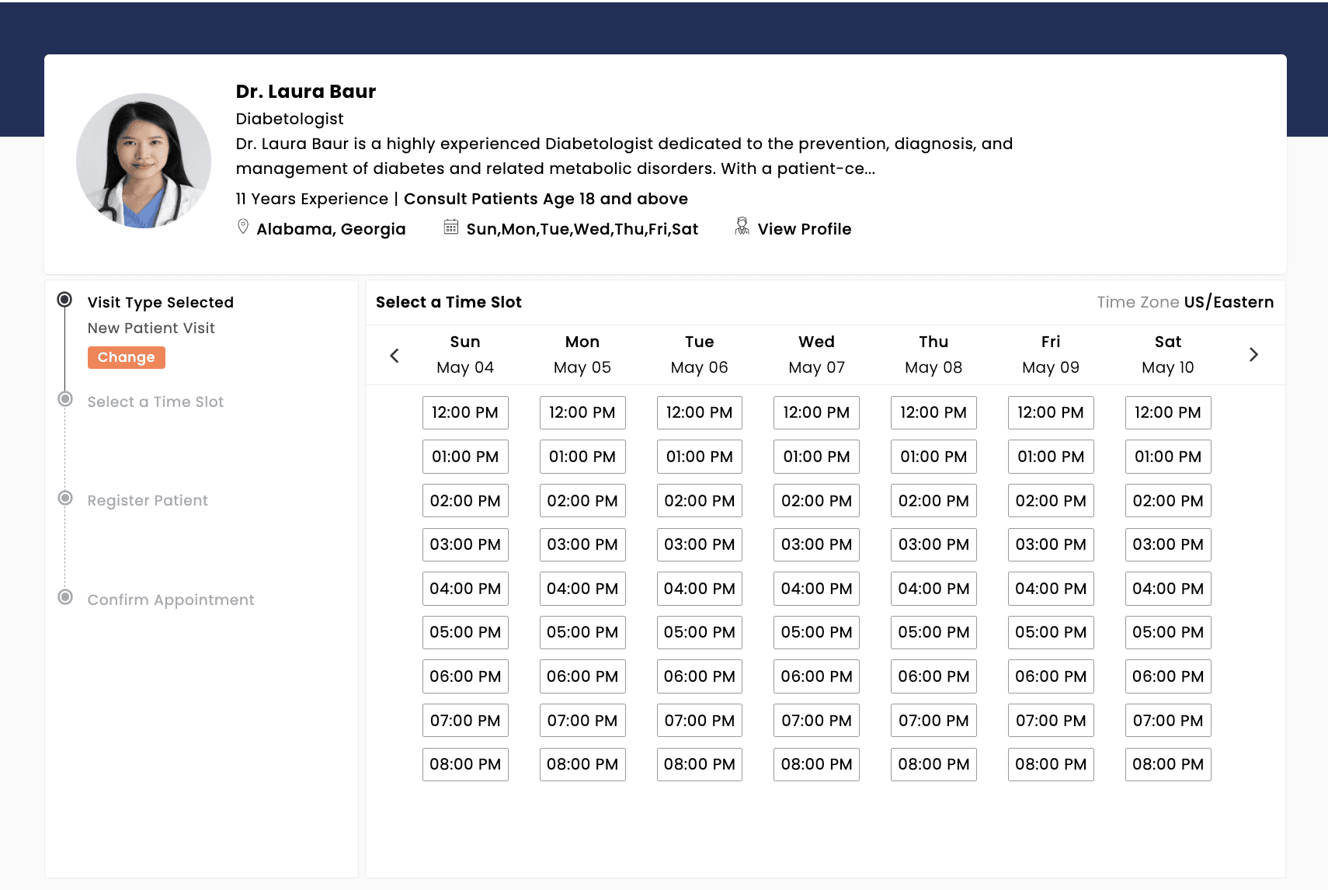Pick the 03:00 PM slot on Tue May 06
Screen dimensions: 1328x890
click(699, 544)
